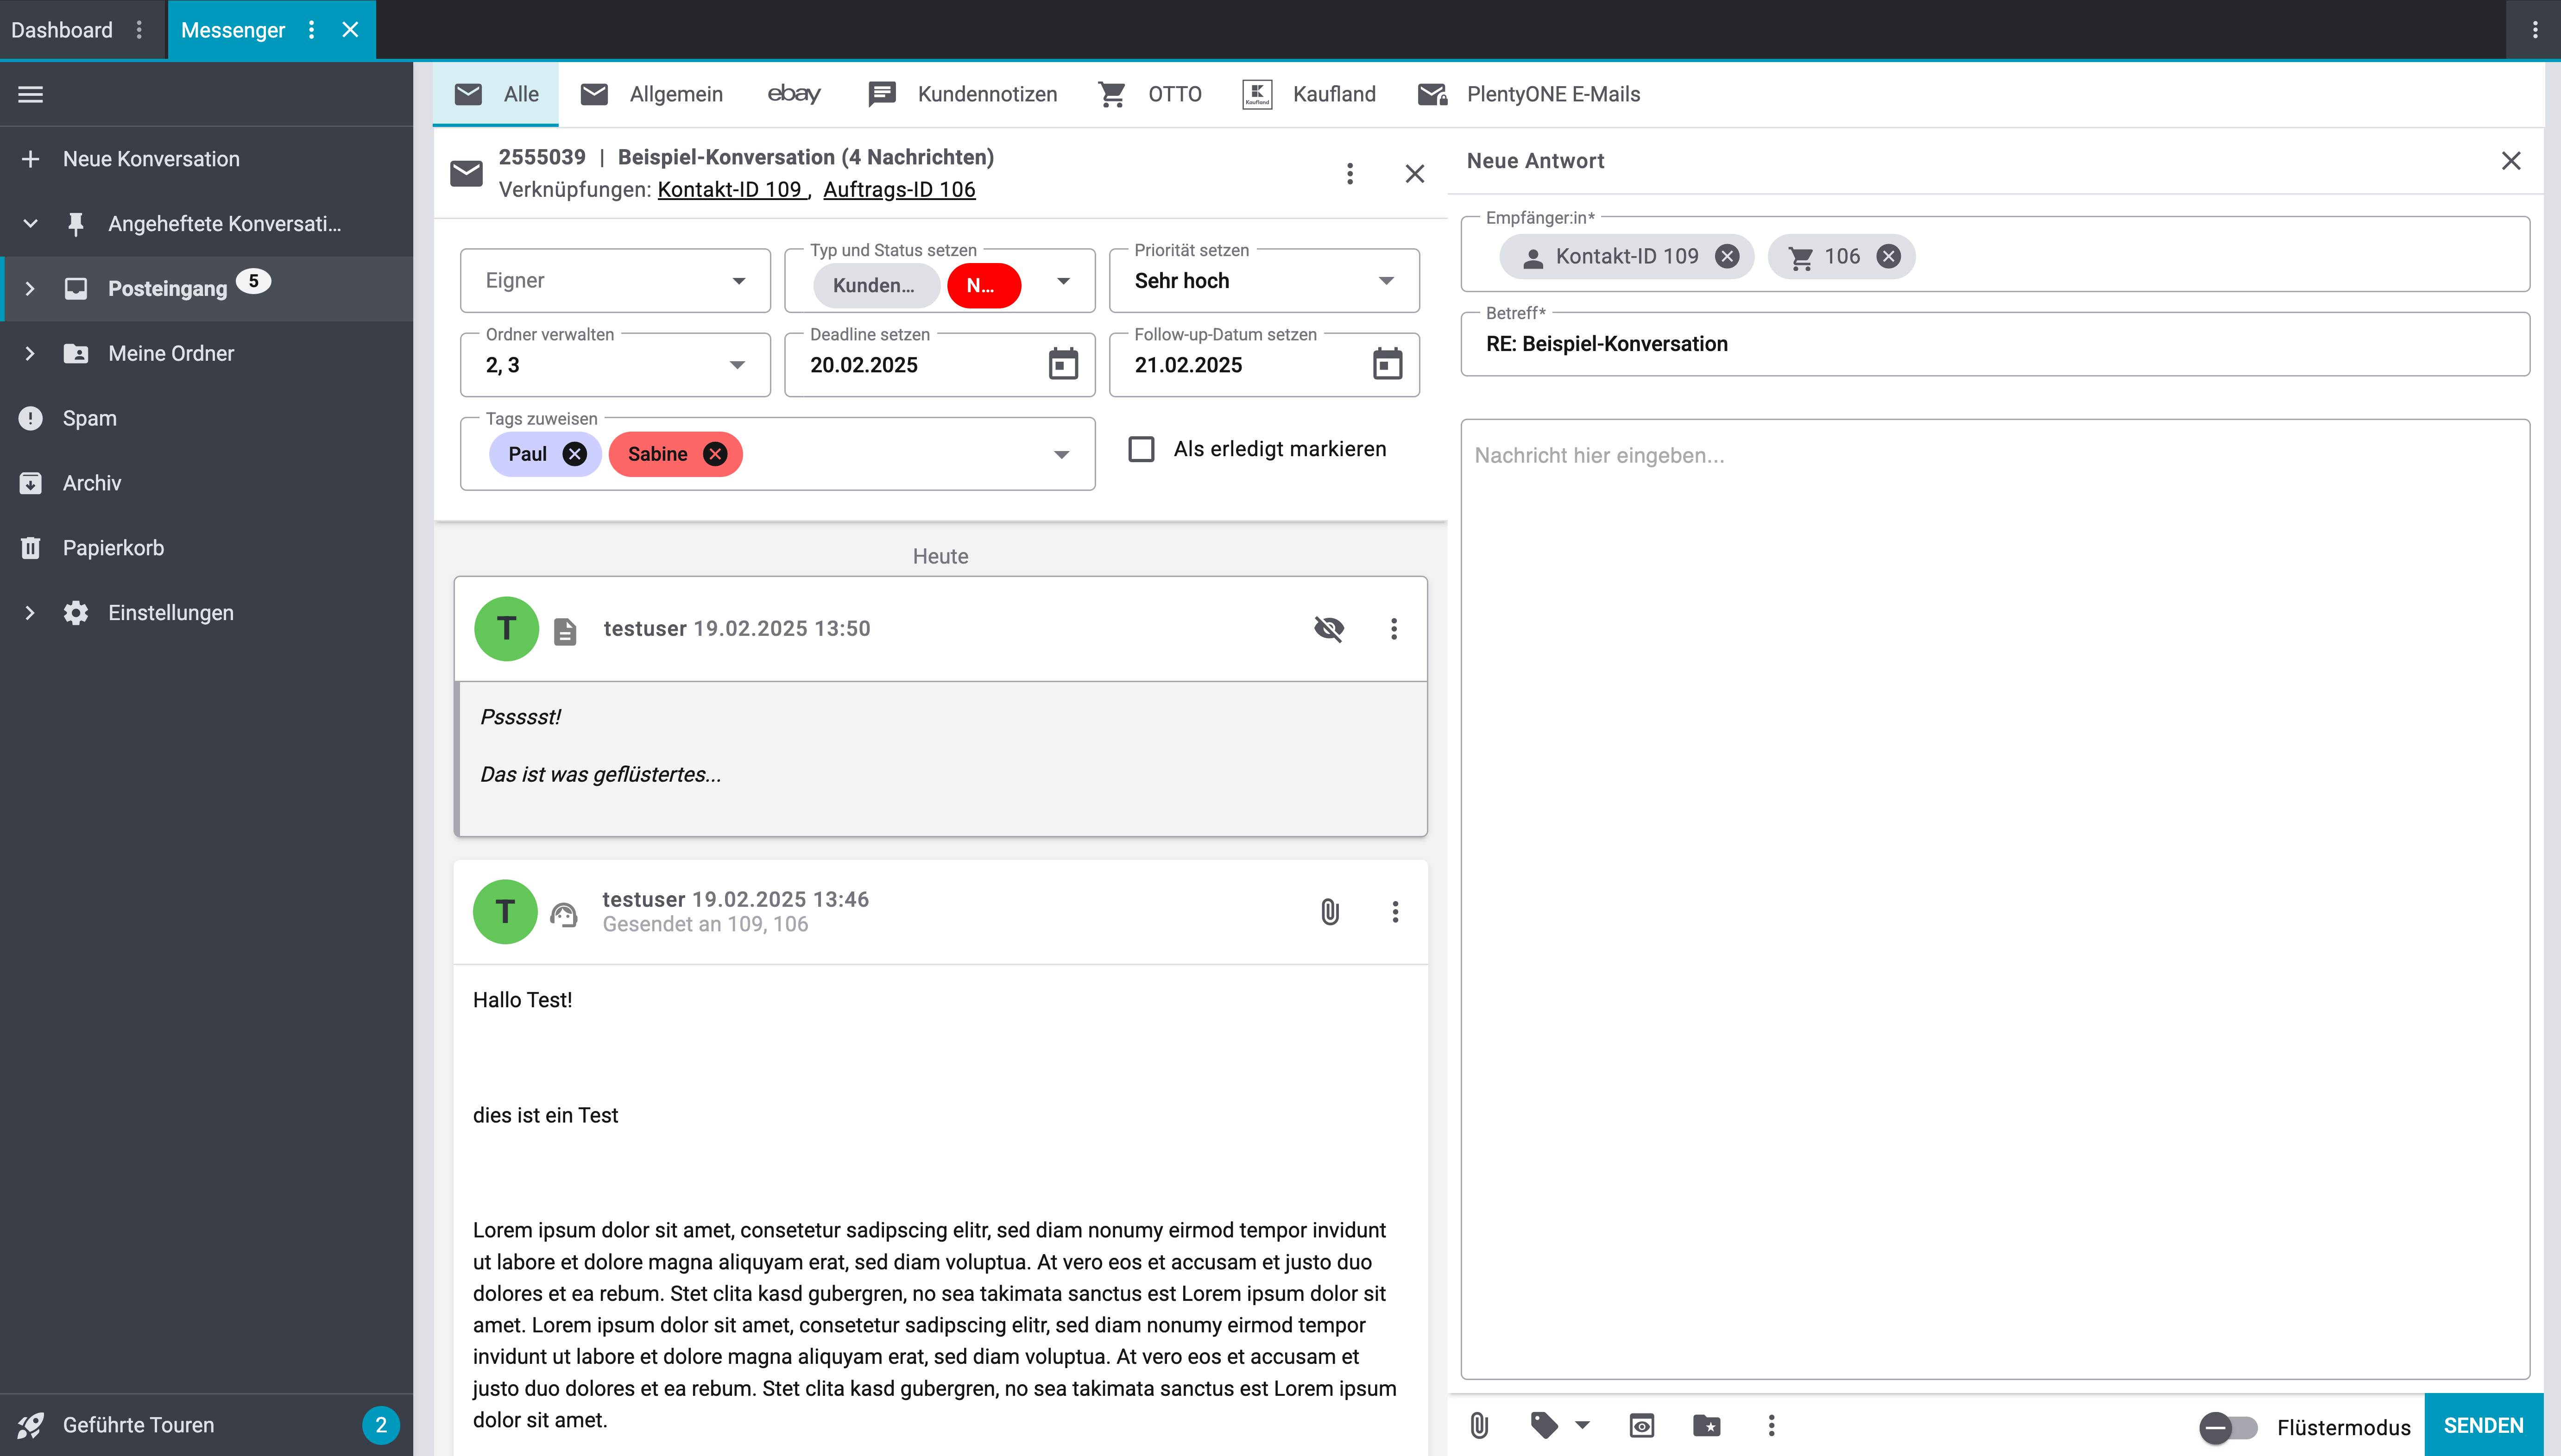Screen dimensions: 2561x1456
Task: Open the Eigner dropdown
Action: [x=614, y=281]
